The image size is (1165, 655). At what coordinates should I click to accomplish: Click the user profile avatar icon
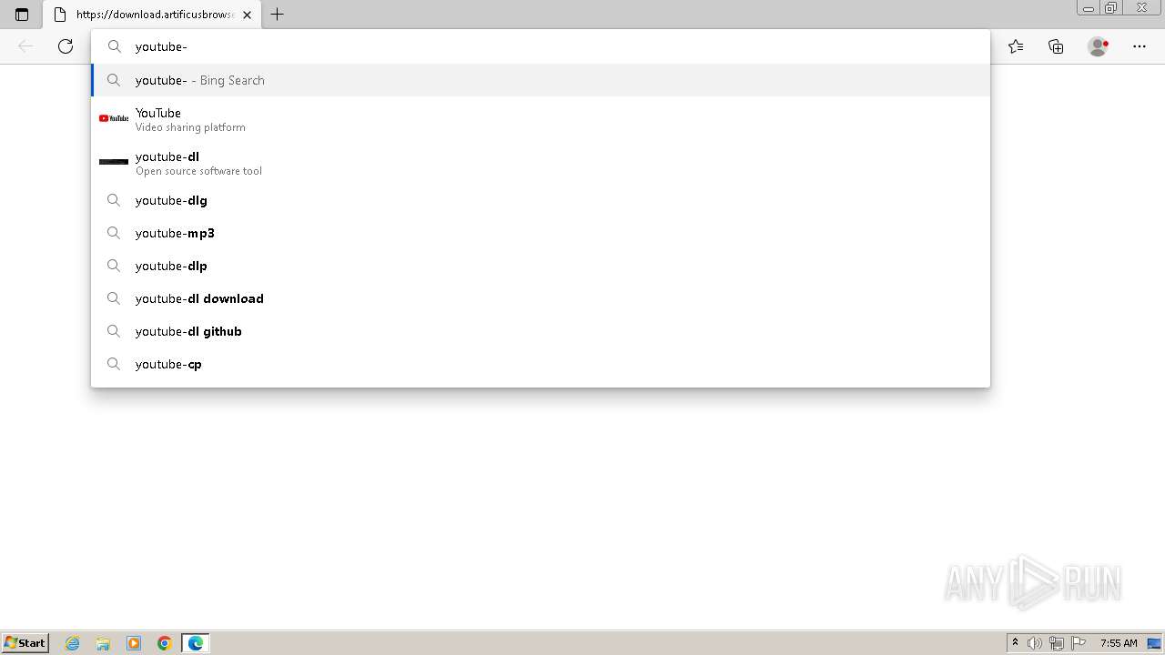pos(1099,46)
